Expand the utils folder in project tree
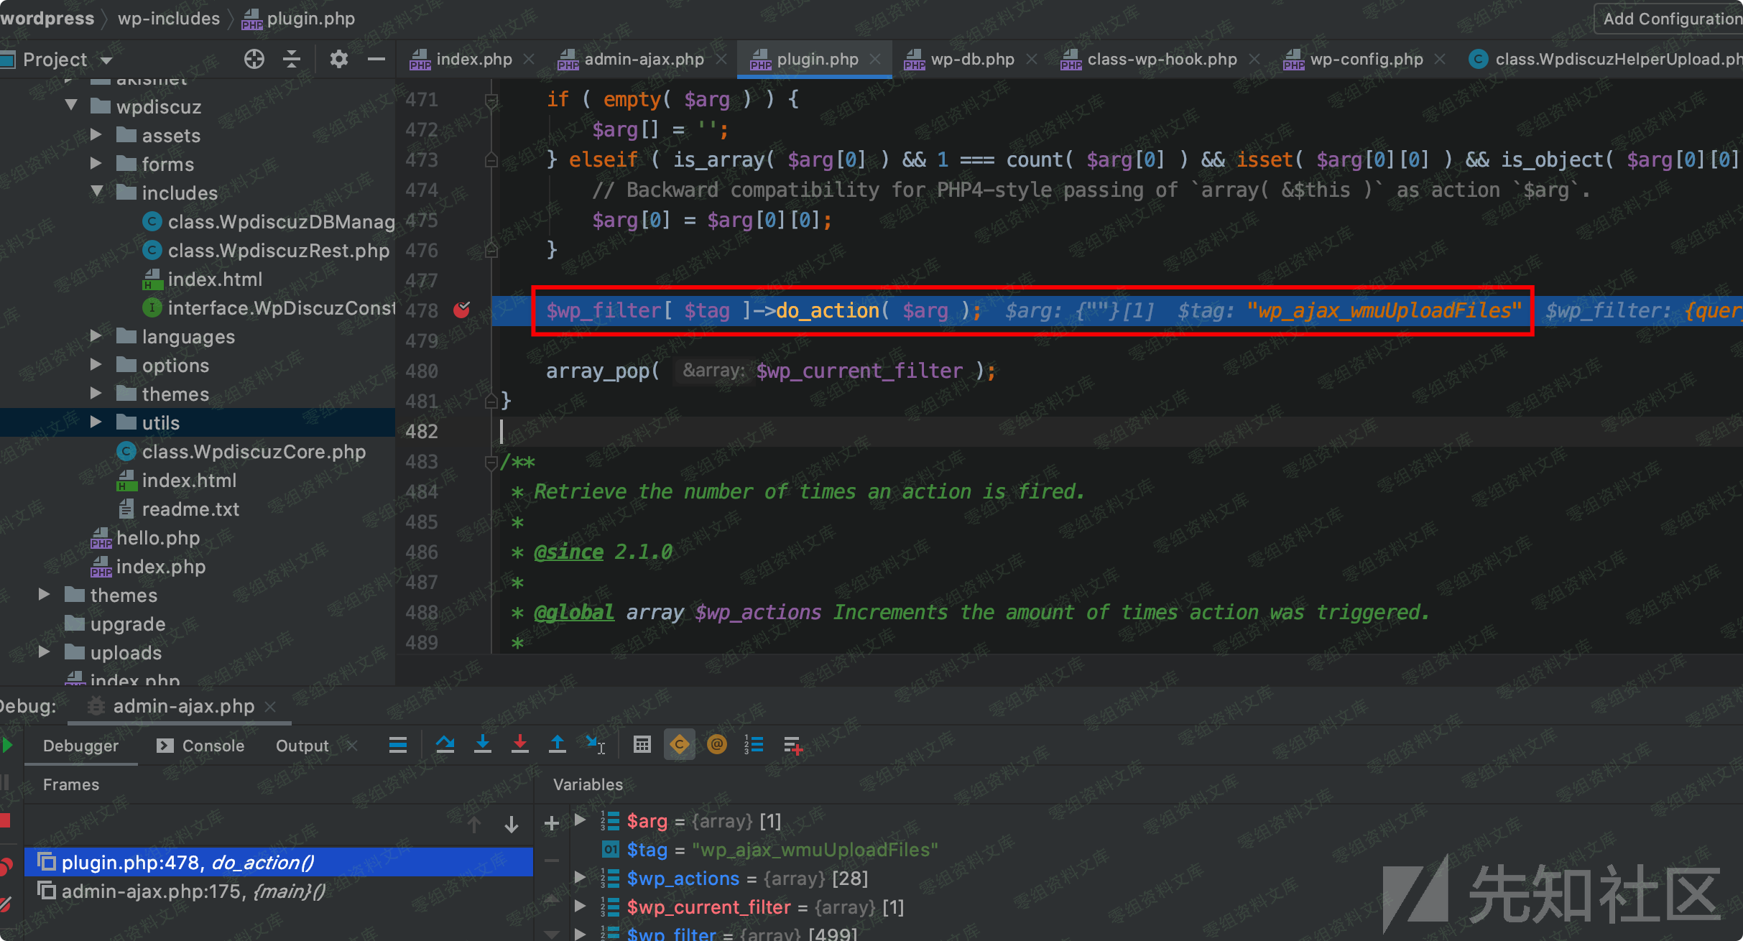 coord(96,422)
